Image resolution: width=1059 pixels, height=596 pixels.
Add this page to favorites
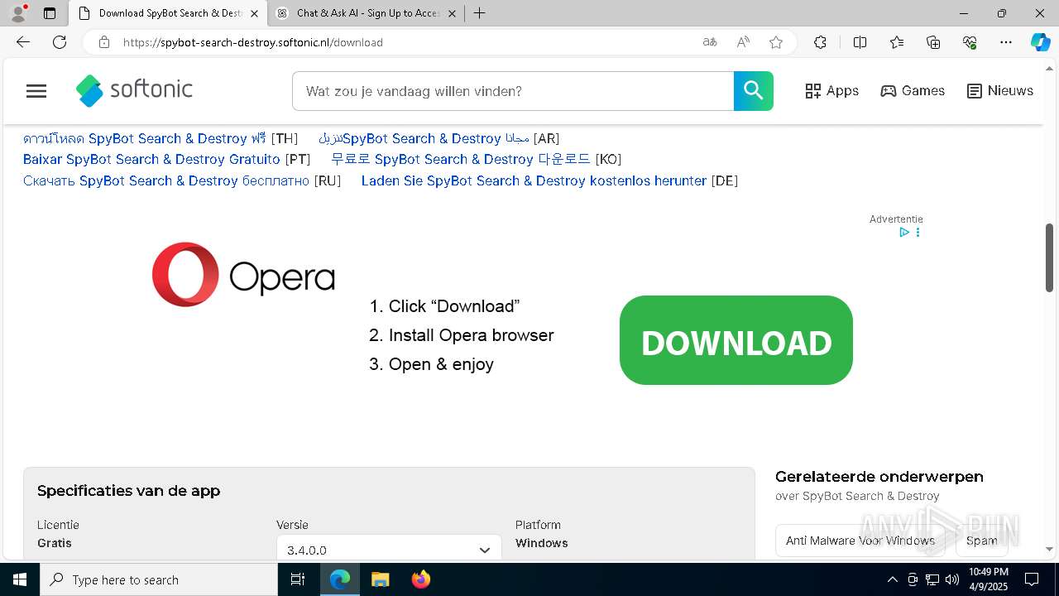click(x=776, y=42)
